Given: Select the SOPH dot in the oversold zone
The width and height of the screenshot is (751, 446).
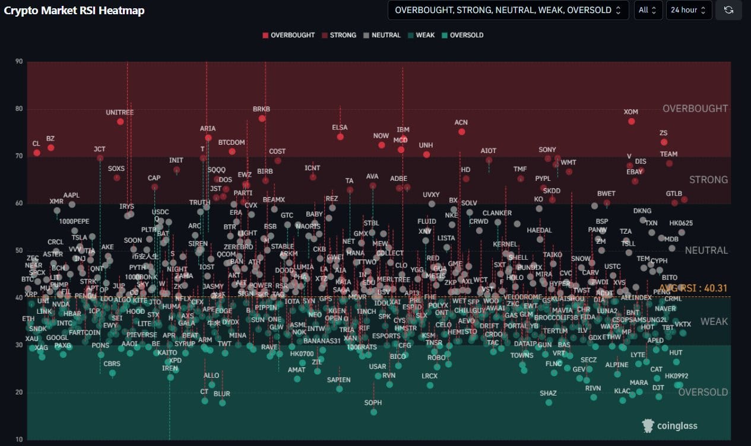Looking at the screenshot, I should [x=373, y=412].
